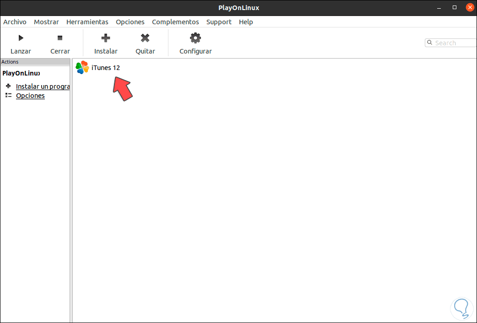Select the iTunes 12 entry
This screenshot has height=323, width=477.
(x=106, y=68)
